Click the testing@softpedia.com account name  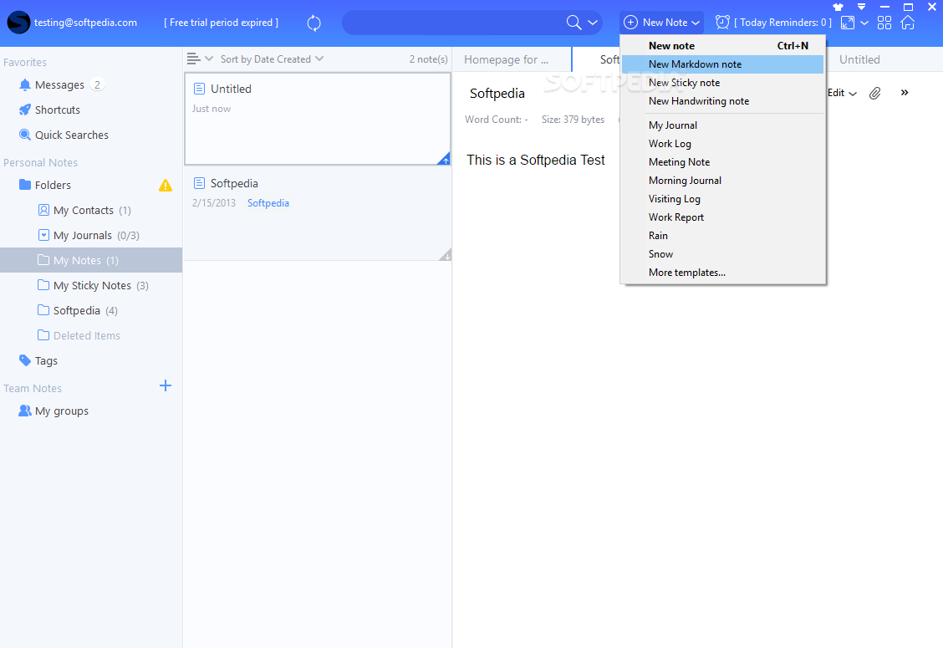pyautogui.click(x=85, y=23)
